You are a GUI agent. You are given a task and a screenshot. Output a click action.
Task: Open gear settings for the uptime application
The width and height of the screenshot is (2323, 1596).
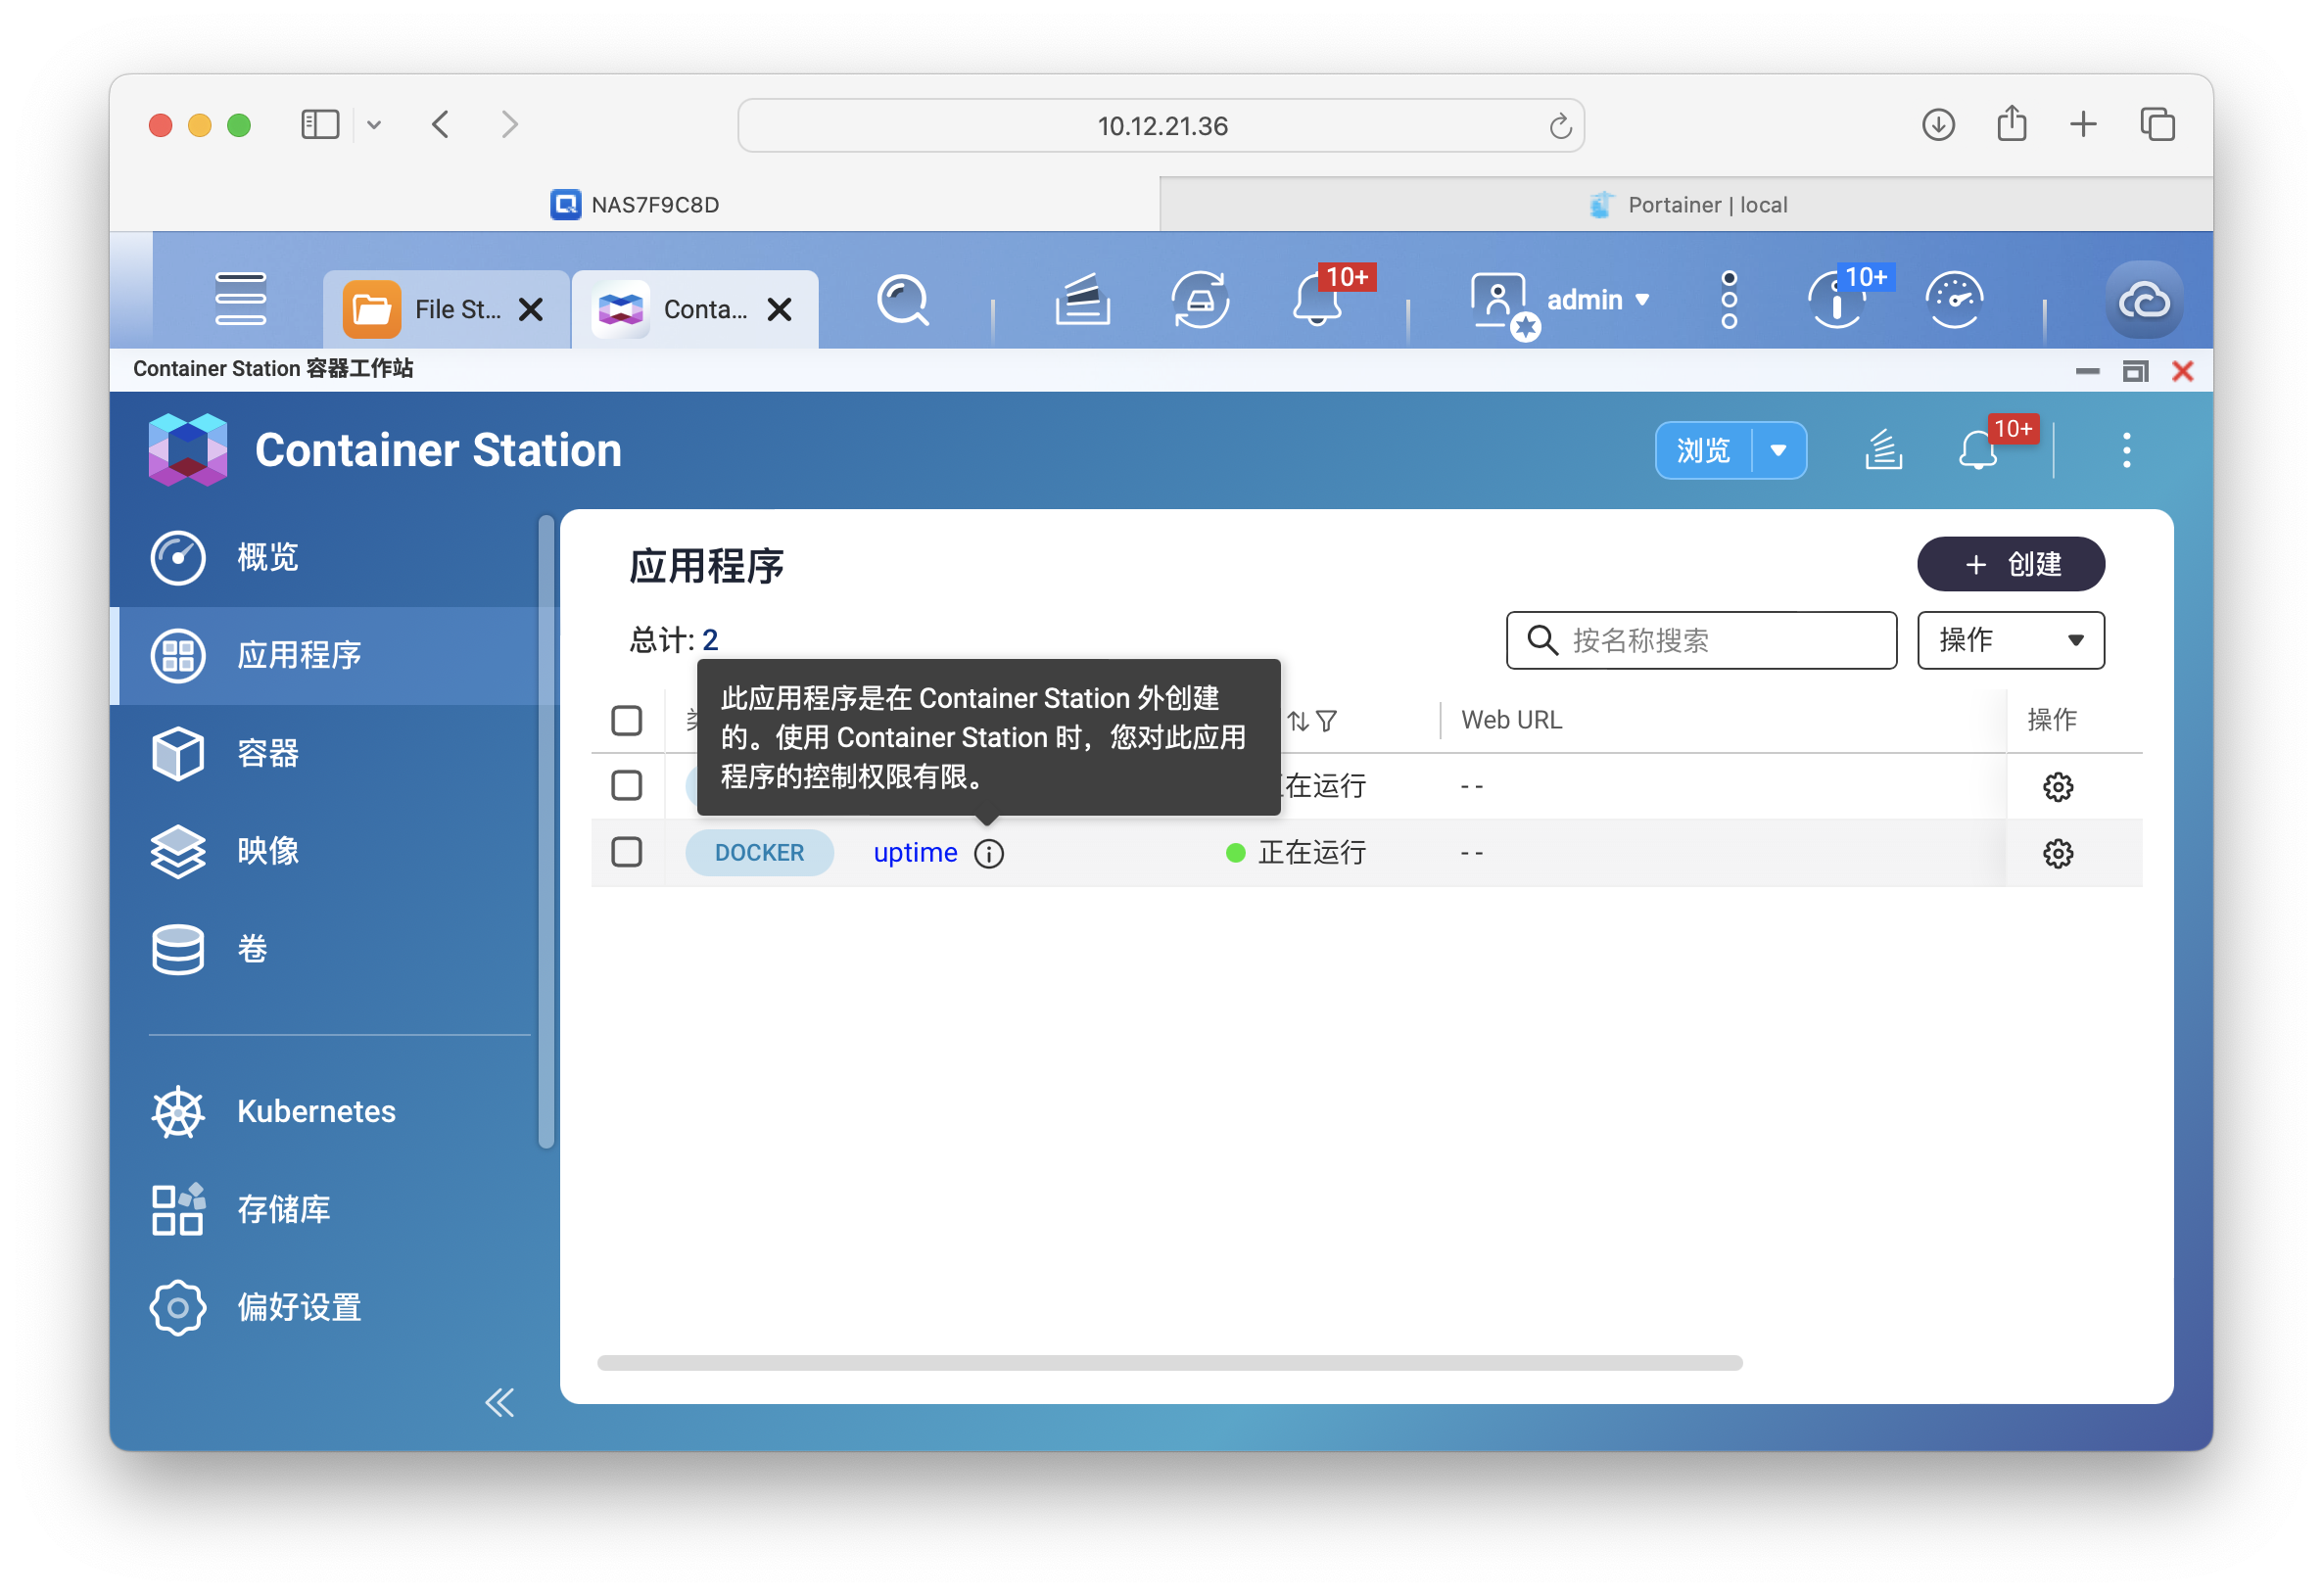(x=2057, y=853)
